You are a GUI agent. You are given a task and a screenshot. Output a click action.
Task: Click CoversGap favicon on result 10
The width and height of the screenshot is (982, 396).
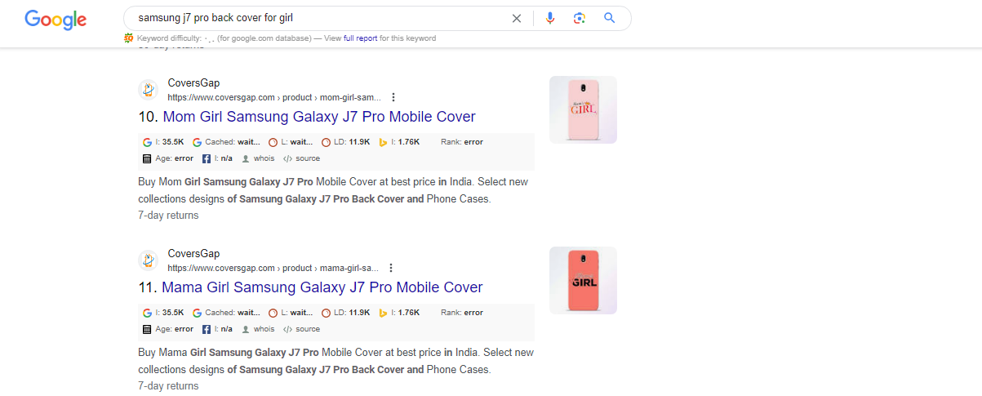148,90
